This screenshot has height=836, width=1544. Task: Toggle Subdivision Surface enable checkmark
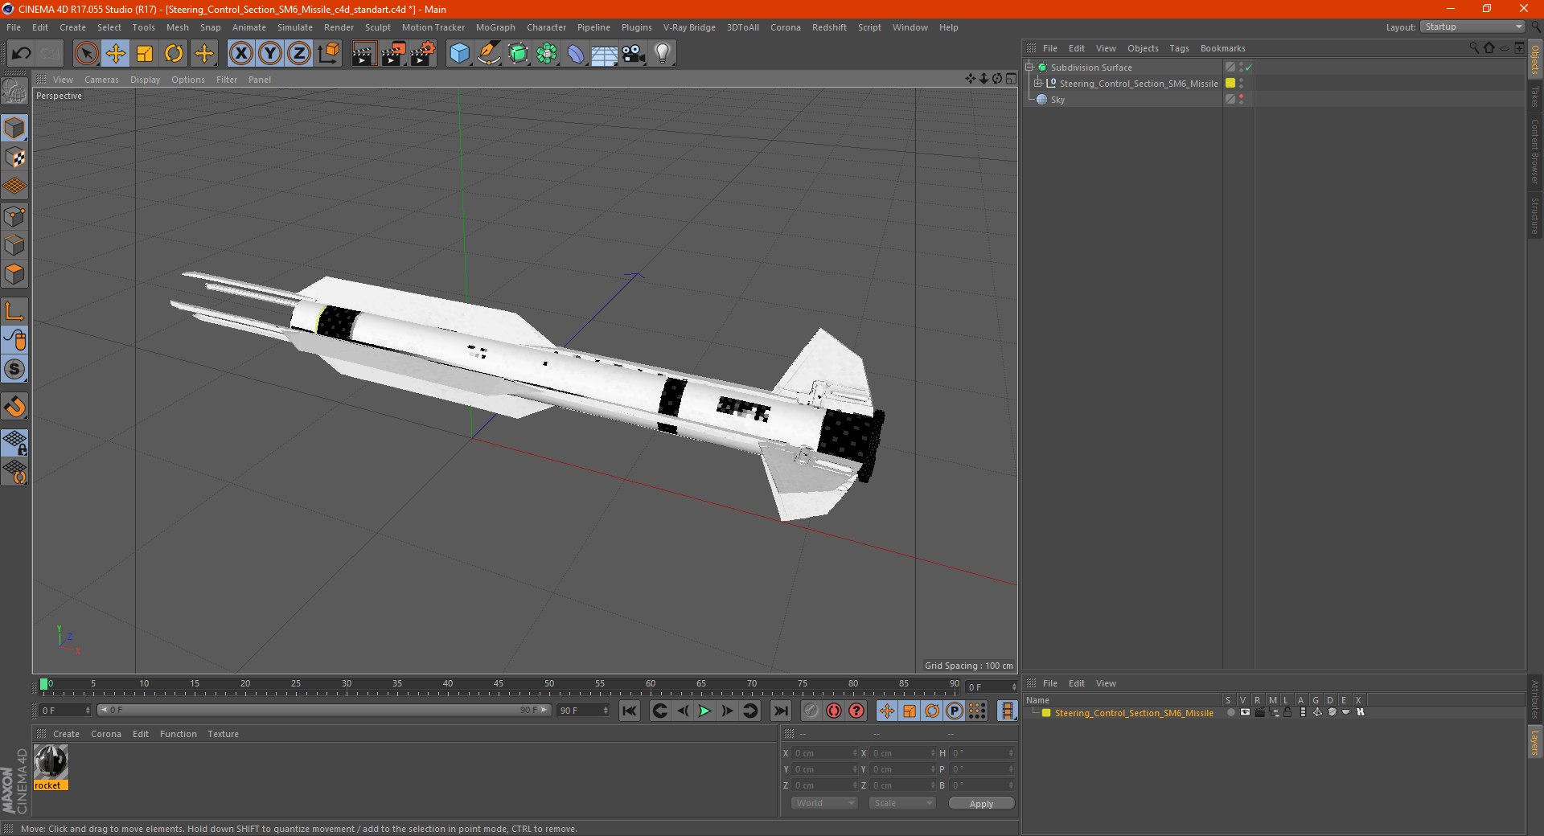(1249, 68)
